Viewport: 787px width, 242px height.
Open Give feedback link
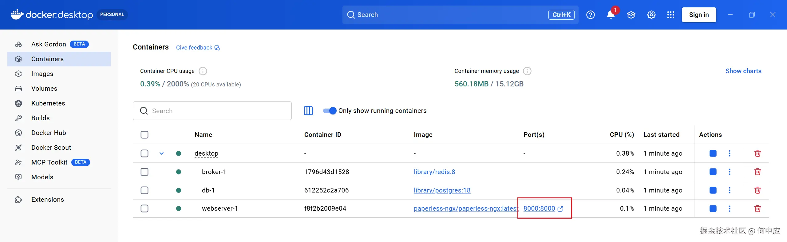(194, 48)
